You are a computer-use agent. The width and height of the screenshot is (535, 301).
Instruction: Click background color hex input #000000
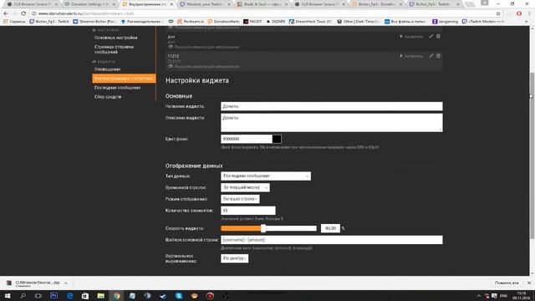(x=247, y=139)
